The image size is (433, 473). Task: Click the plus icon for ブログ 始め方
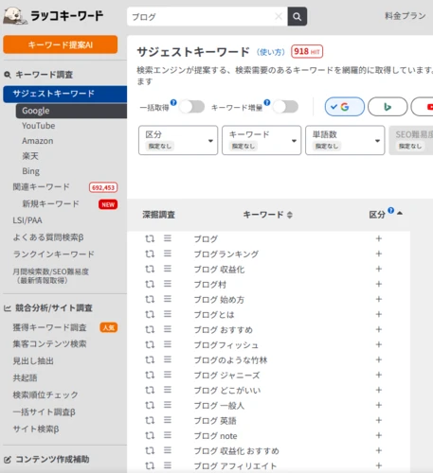click(x=379, y=299)
